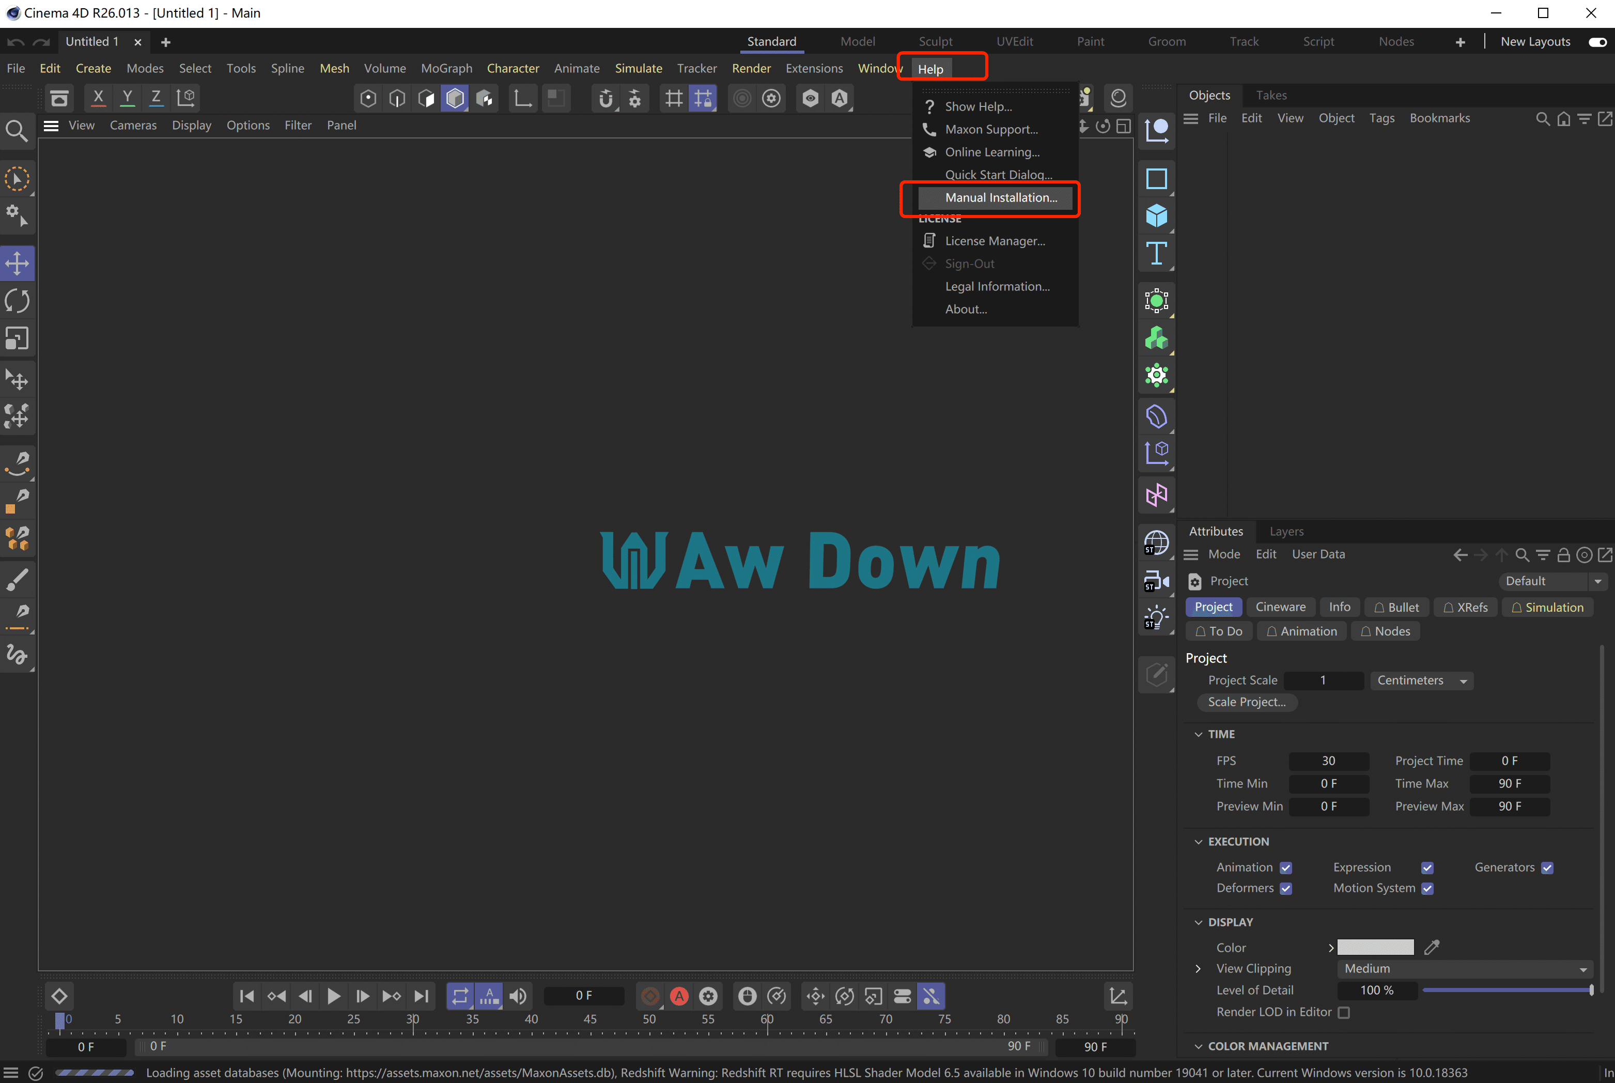Click the display Color swatch
The image size is (1615, 1083).
[1375, 948]
